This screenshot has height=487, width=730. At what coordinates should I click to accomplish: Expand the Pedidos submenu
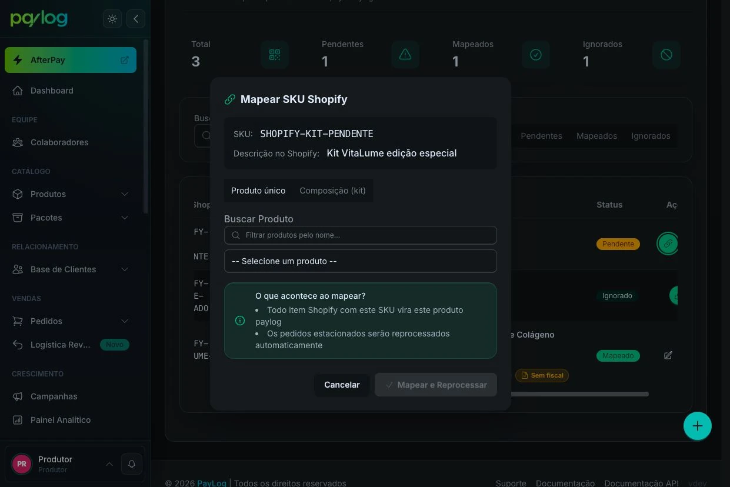click(x=125, y=321)
